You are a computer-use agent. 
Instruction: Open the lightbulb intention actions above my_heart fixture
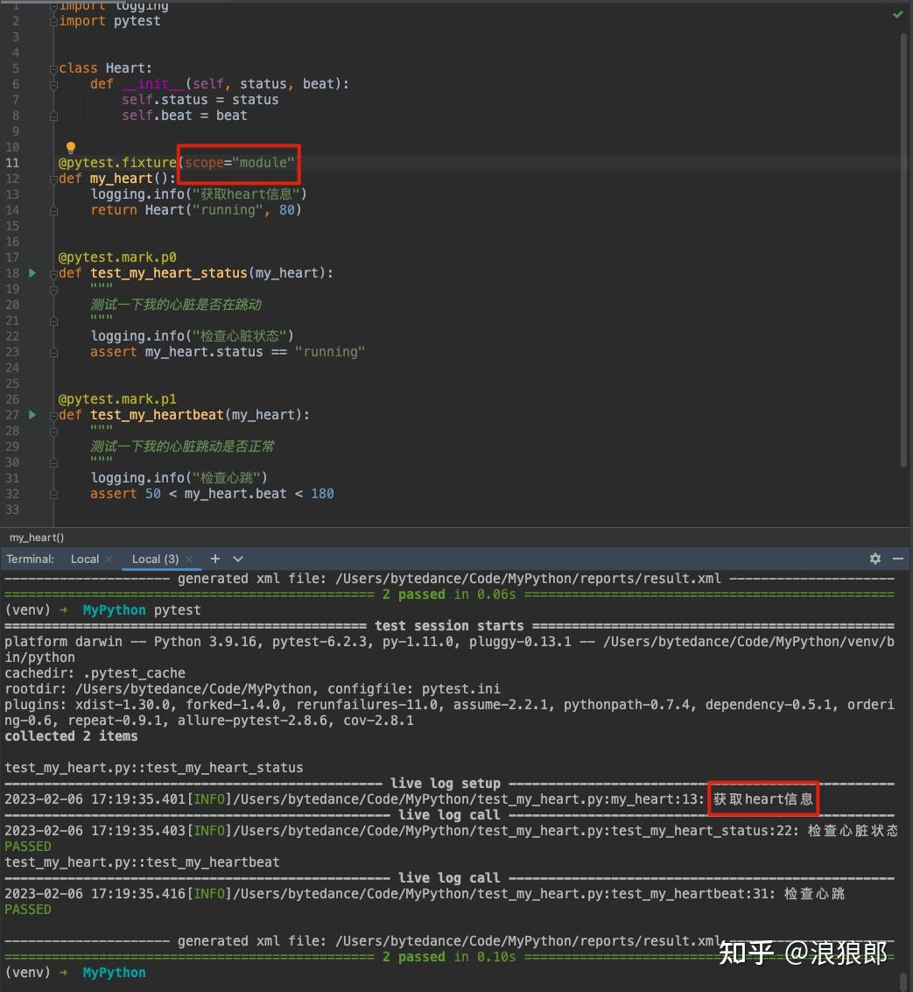70,146
